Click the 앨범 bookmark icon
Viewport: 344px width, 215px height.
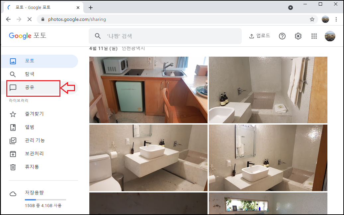13,128
